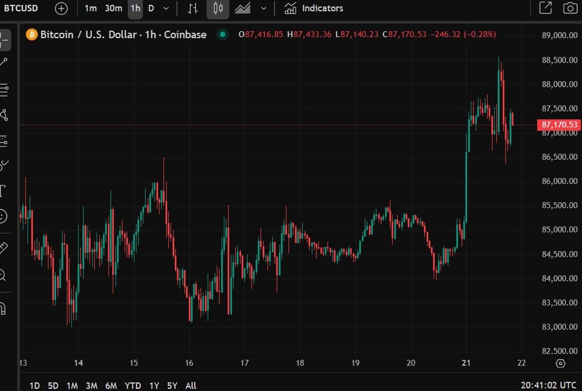
Task: Set the range to 1D
Action: (35, 386)
